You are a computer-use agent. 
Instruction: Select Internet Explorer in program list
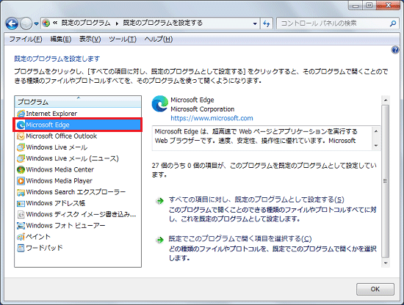click(78, 114)
